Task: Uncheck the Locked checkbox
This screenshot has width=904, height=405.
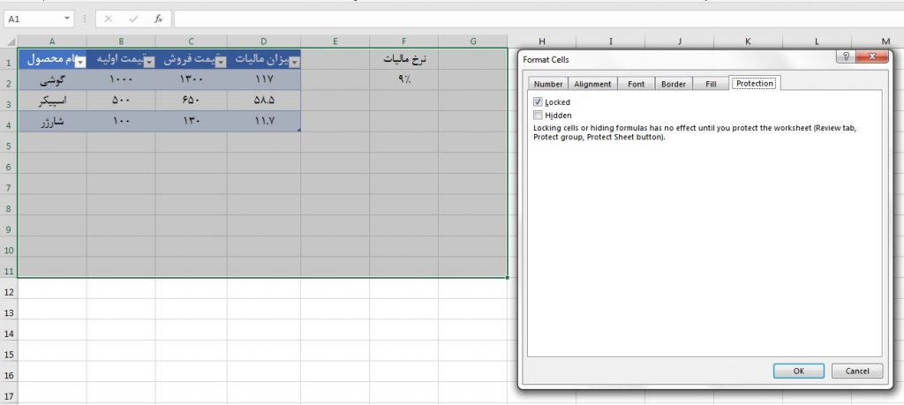Action: point(538,102)
